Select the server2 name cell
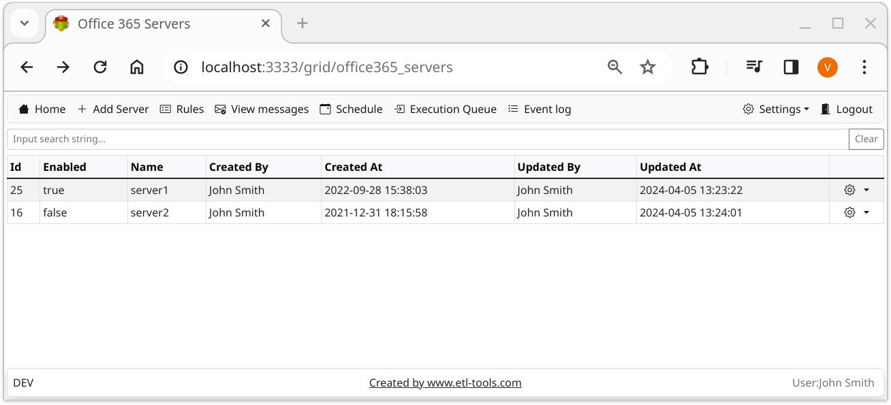The image size is (891, 405). 167,212
